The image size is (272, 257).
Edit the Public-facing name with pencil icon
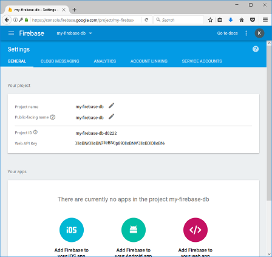111,117
